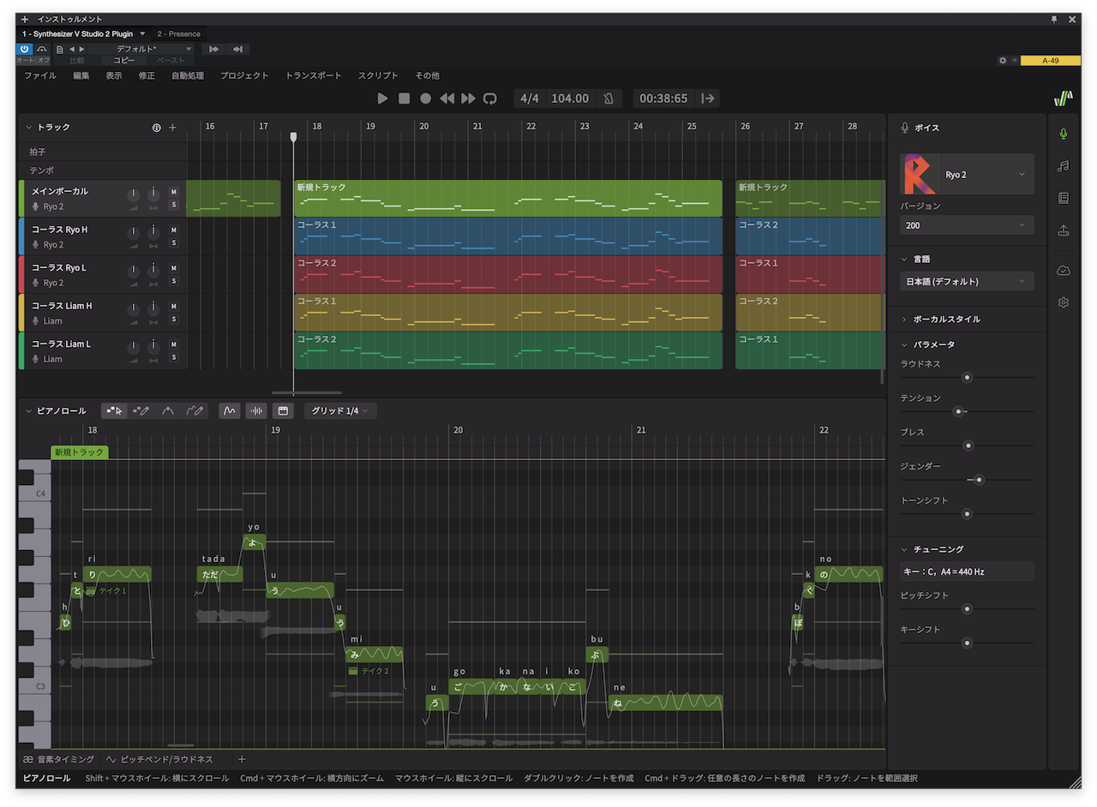
Task: Click the round record button
Action: (426, 99)
